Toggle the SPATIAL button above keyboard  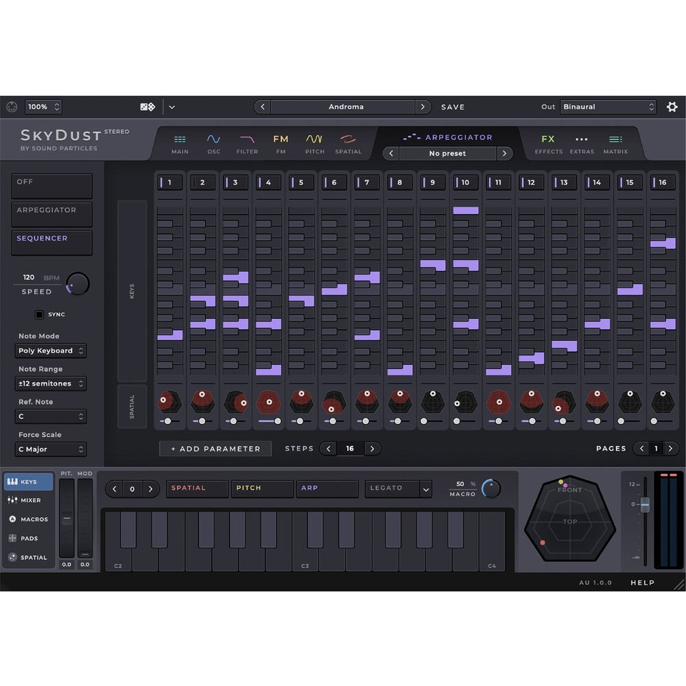(197, 488)
